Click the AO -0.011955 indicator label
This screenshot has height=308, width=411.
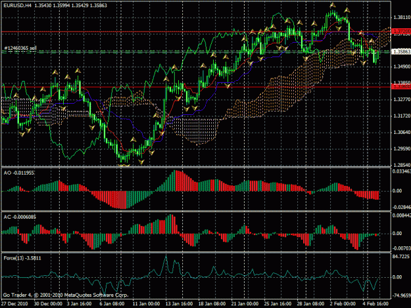[x=19, y=173]
